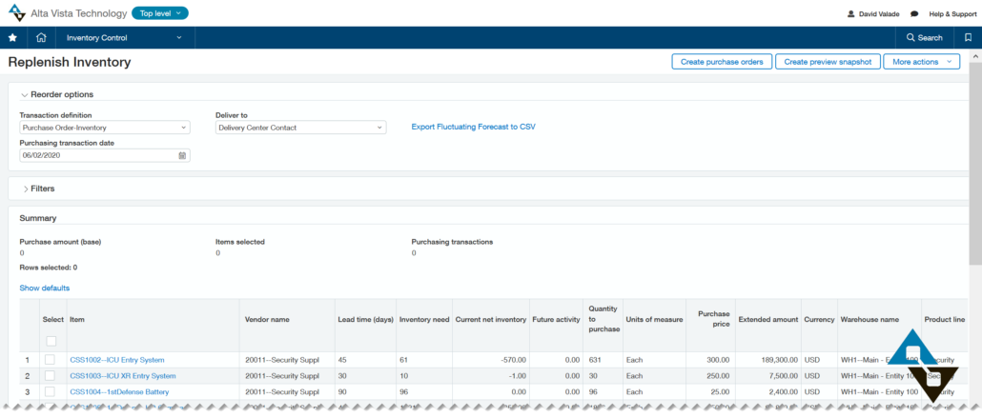The image size is (982, 418).
Task: Select checkbox for CSS1004 1stDefense Battery
Action: 50,391
